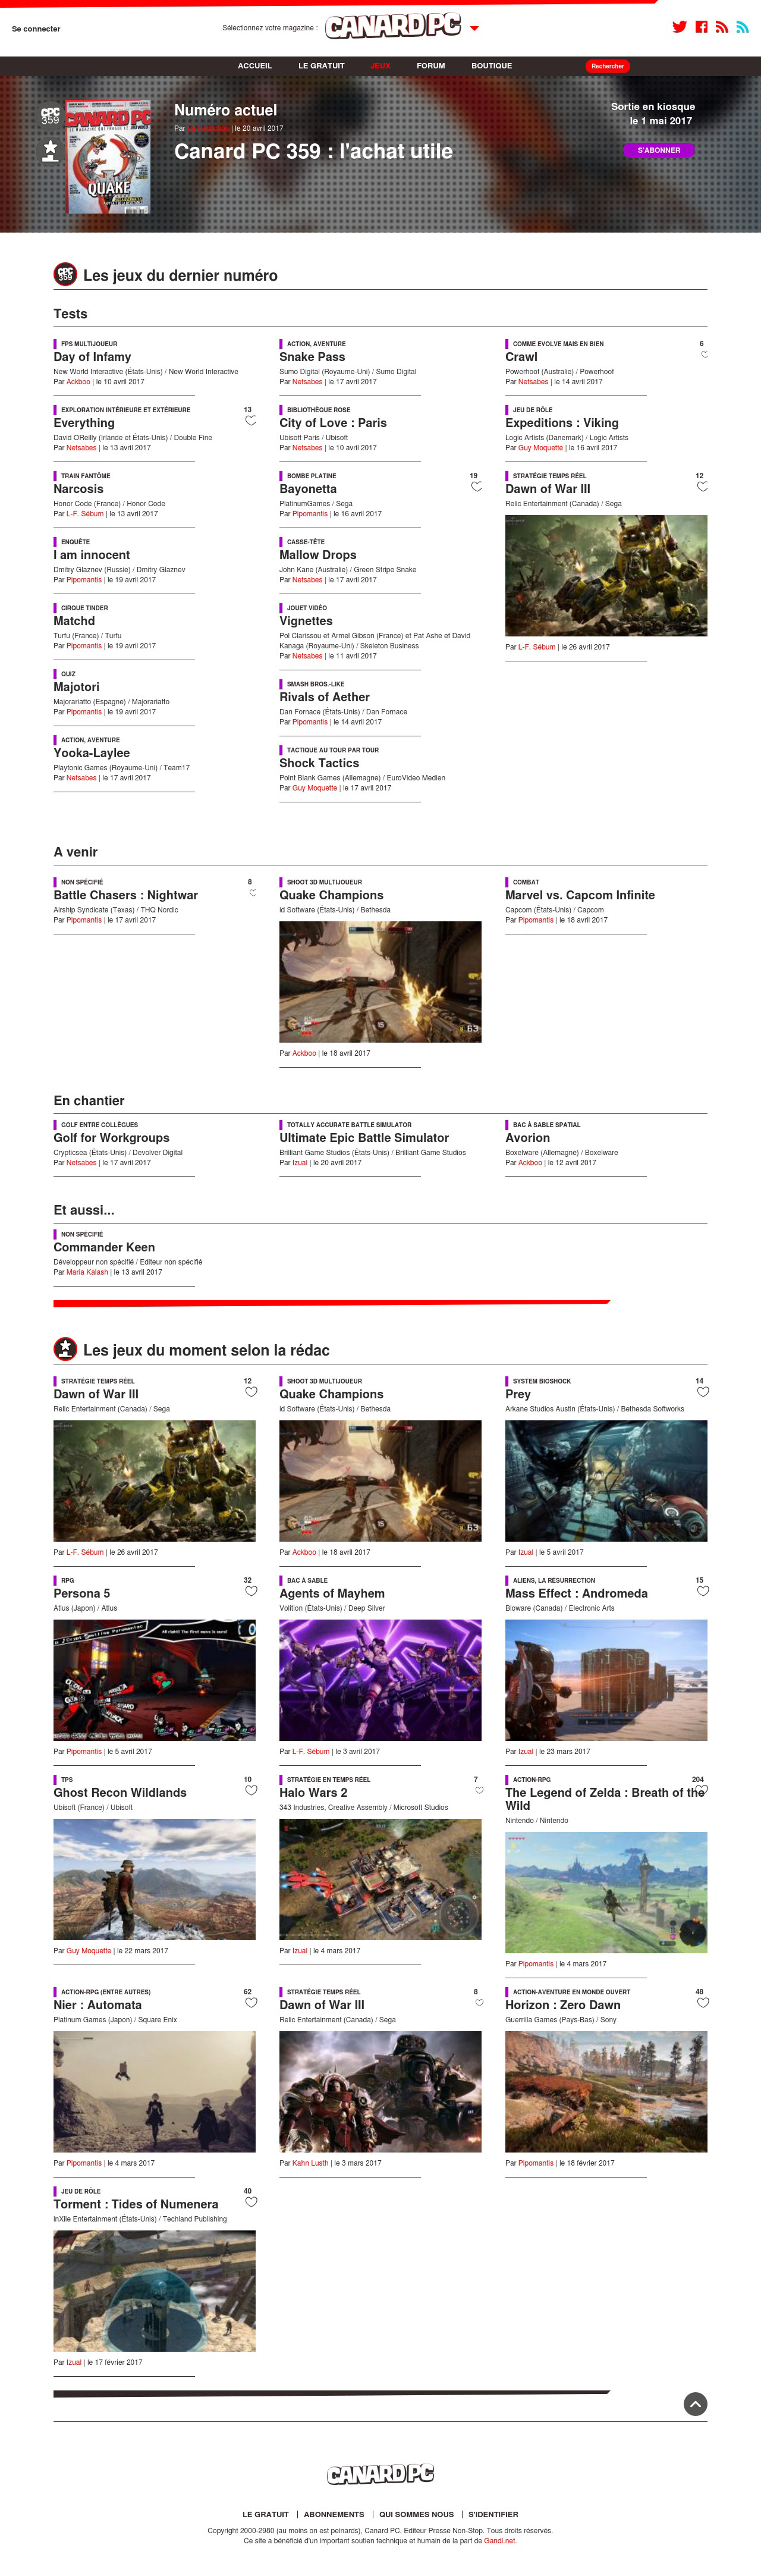
Task: Click the back-to-top arrow button
Action: (x=695, y=2404)
